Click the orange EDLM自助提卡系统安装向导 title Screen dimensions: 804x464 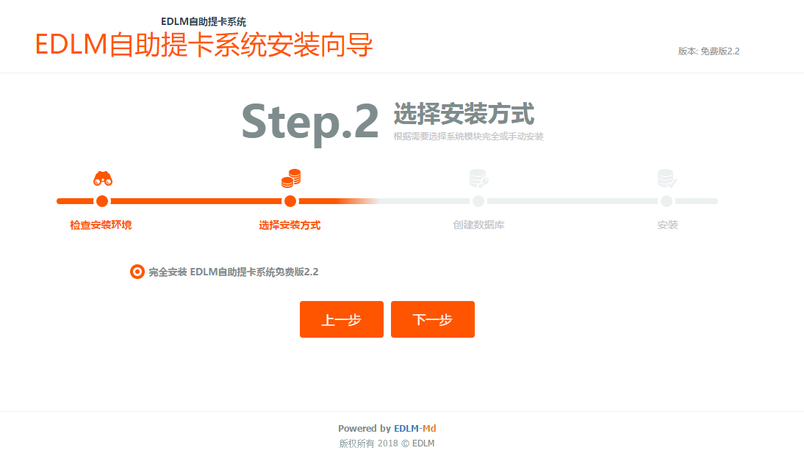point(204,45)
